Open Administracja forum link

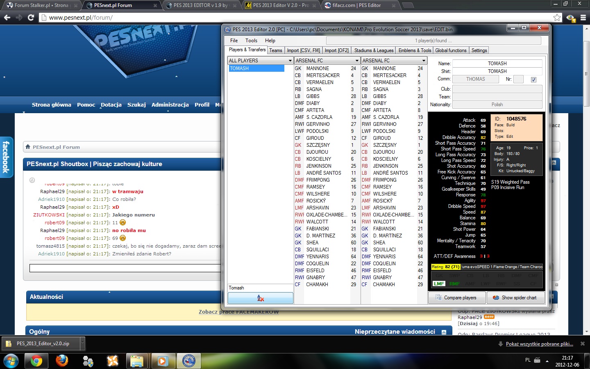(170, 105)
